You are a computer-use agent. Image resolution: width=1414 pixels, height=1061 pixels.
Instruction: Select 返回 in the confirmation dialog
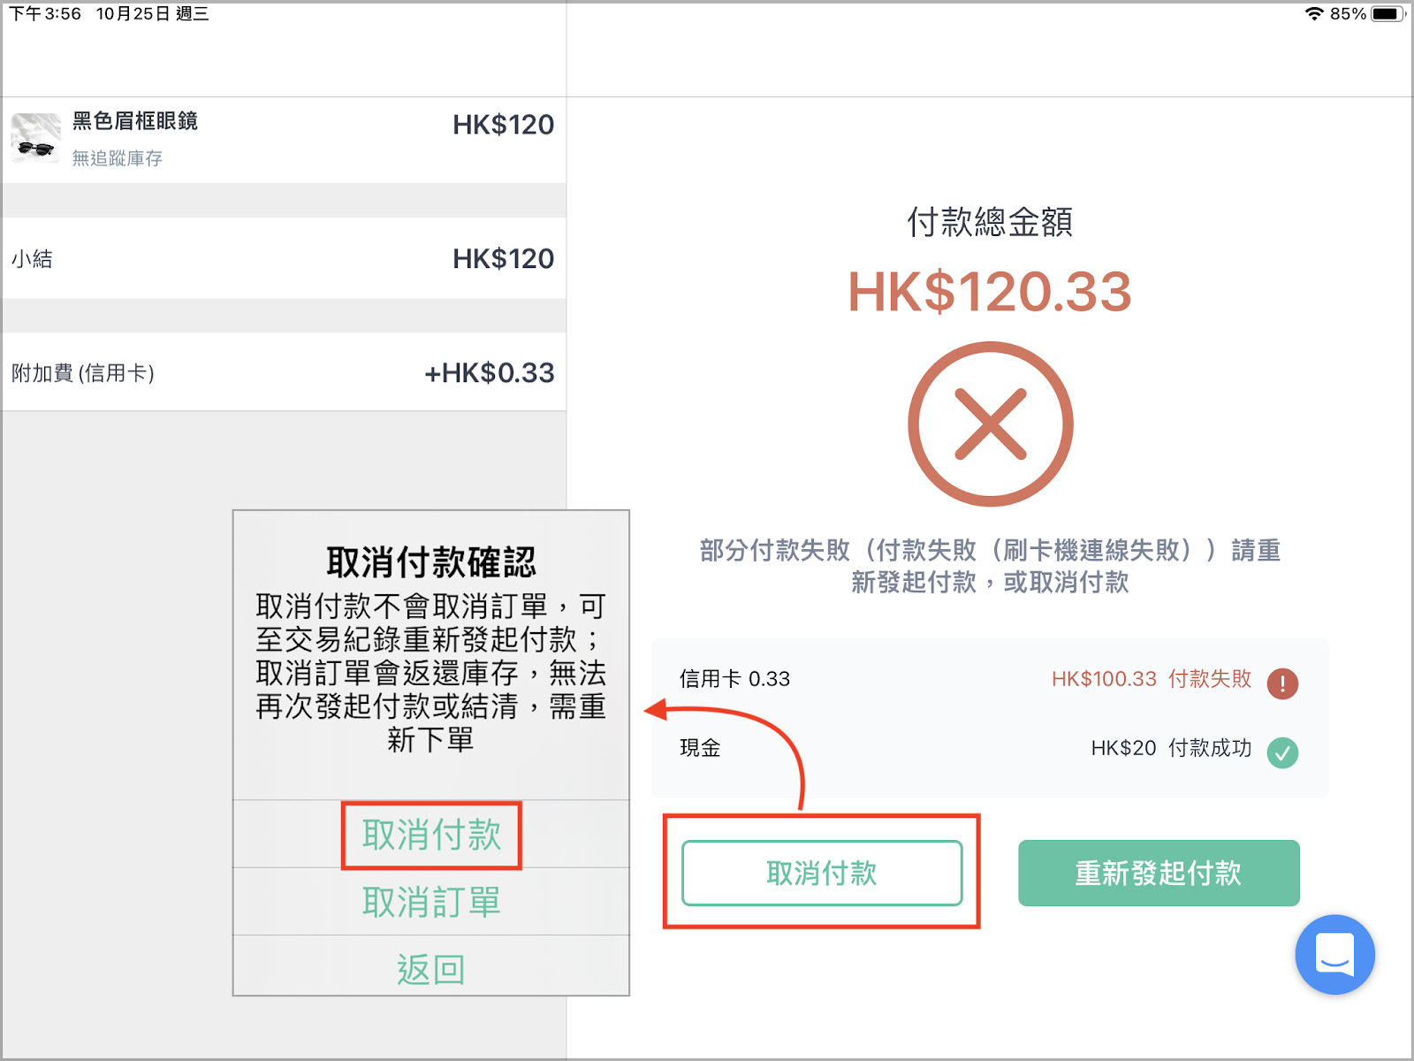pyautogui.click(x=431, y=969)
